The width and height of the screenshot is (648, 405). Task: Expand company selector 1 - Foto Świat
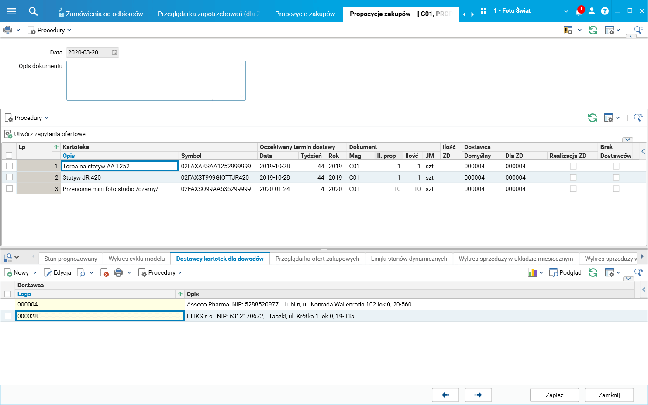566,11
